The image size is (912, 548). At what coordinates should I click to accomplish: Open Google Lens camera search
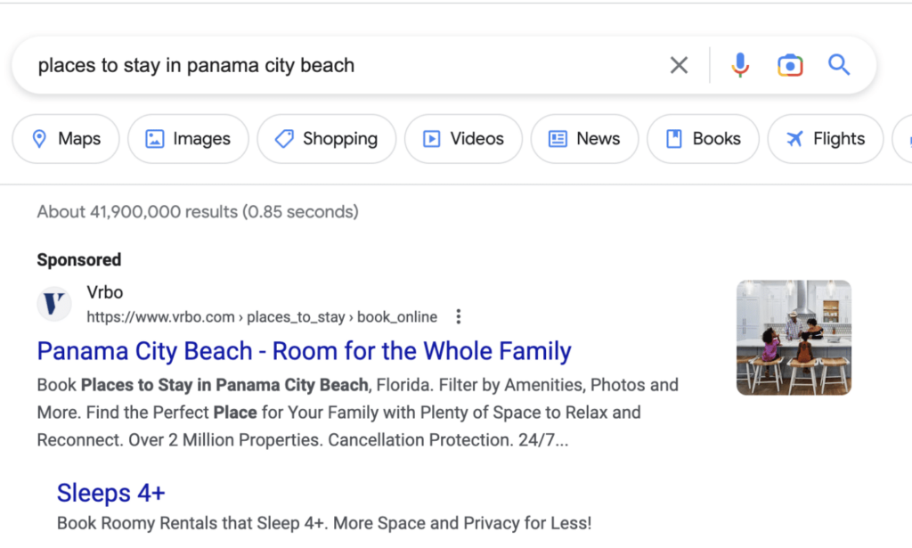pyautogui.click(x=790, y=65)
